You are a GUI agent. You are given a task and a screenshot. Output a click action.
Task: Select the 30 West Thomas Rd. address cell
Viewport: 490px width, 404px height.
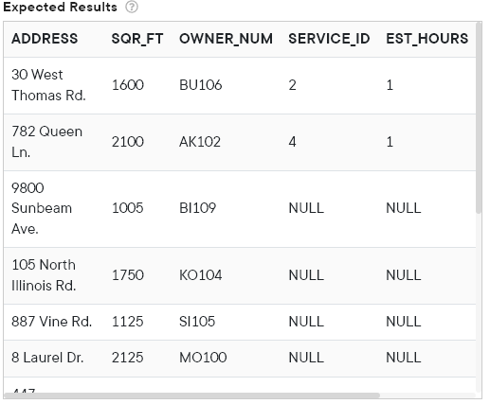tap(48, 85)
